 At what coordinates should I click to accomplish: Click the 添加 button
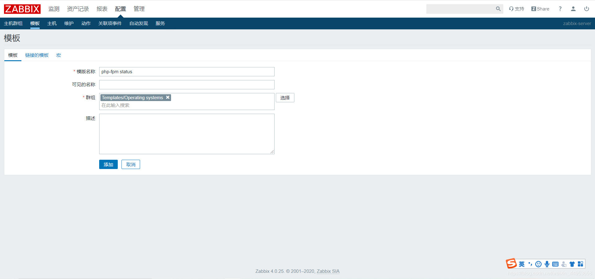point(108,164)
